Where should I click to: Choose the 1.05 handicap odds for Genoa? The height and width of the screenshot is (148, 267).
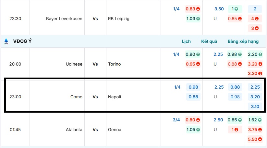click(x=193, y=129)
